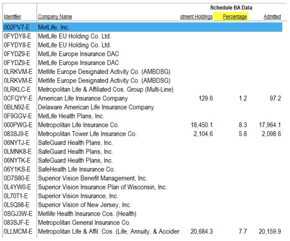Click identifier 06NYTK-E
This screenshot has width=290, height=241.
pyautogui.click(x=17, y=161)
